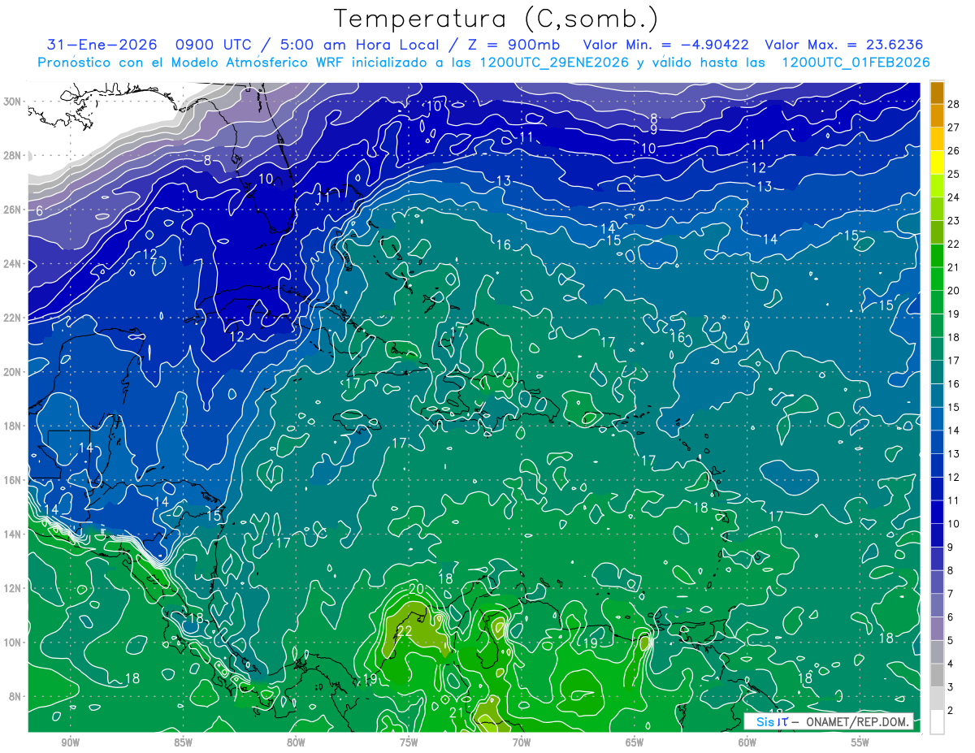This screenshot has height=753, width=975.
Task: Click the yellow segment of the color scale
Action: tap(937, 162)
